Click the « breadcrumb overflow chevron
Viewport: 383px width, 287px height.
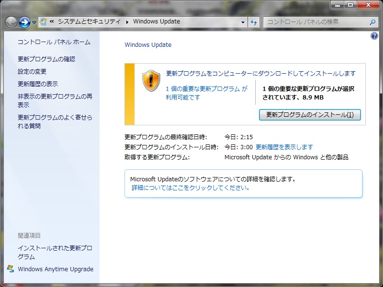[52, 22]
